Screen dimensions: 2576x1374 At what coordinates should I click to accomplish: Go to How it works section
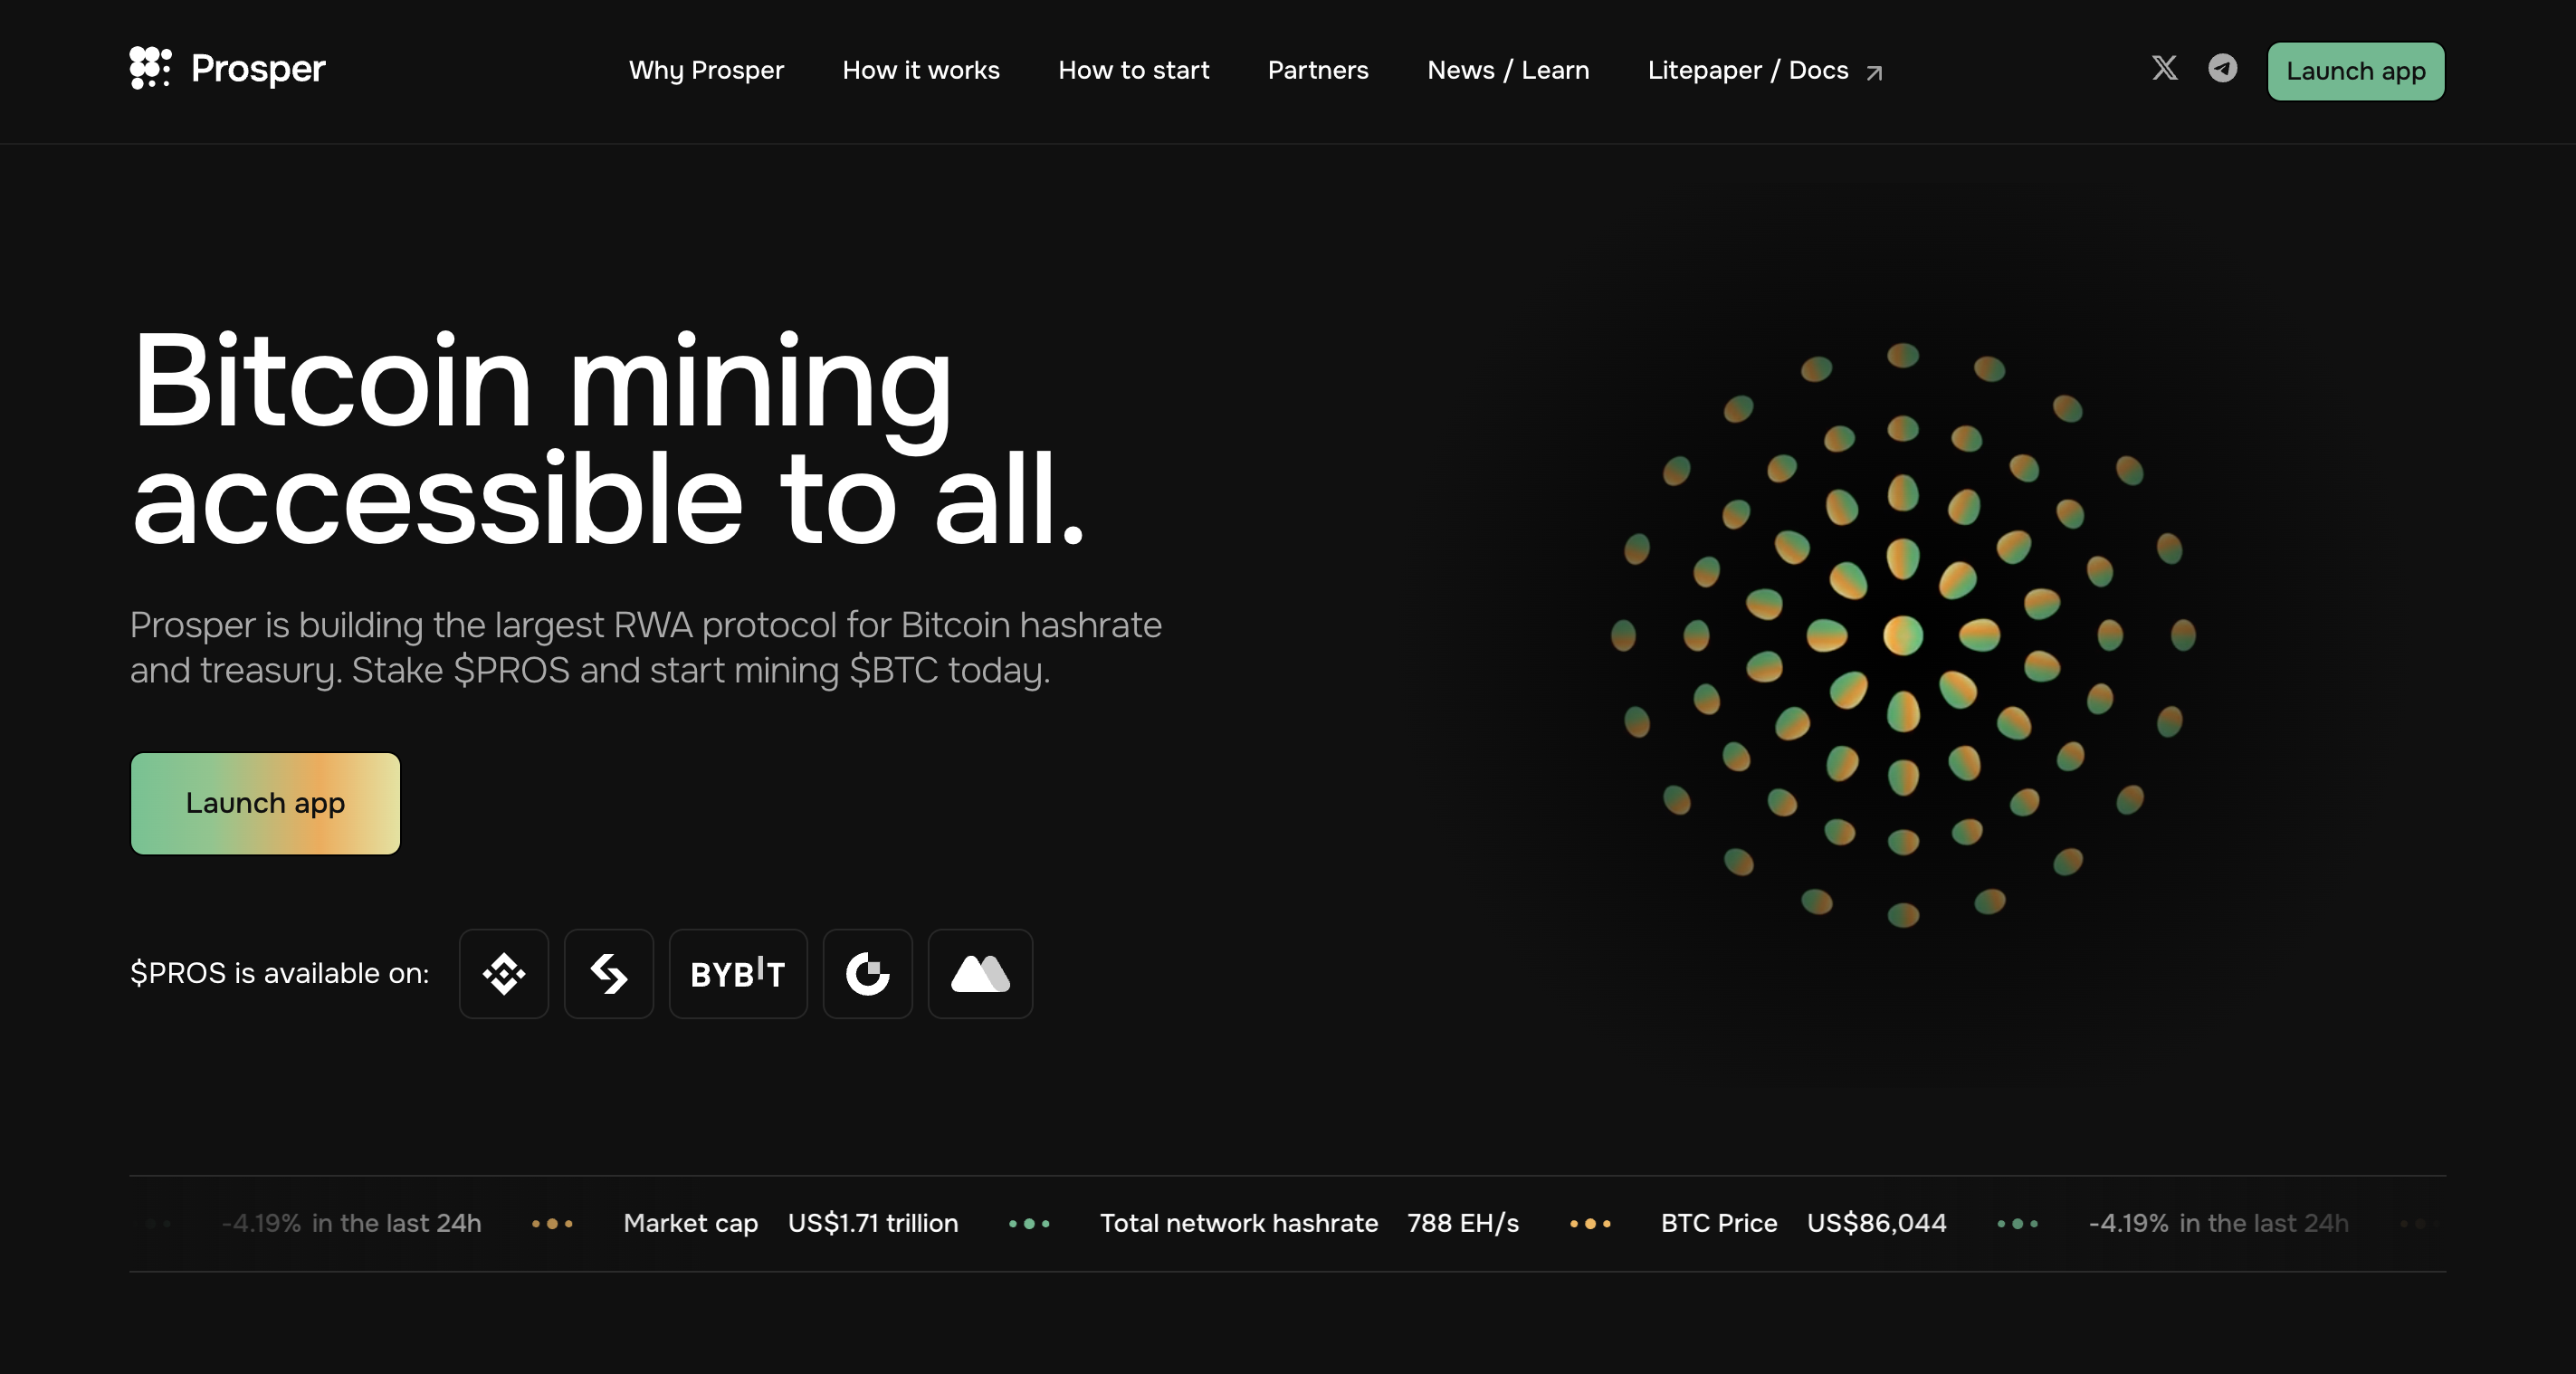click(921, 70)
